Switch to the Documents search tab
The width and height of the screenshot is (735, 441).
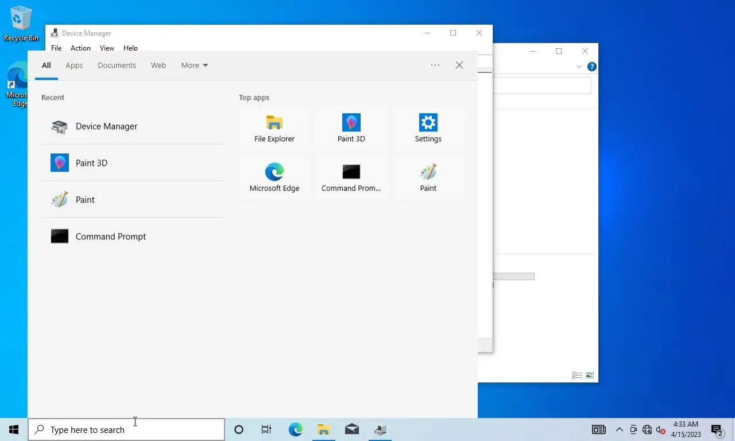coord(117,65)
